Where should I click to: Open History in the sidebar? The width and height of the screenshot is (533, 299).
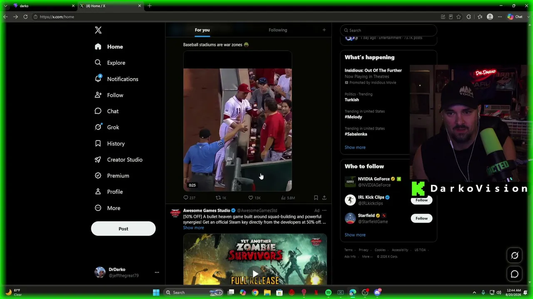[110, 143]
